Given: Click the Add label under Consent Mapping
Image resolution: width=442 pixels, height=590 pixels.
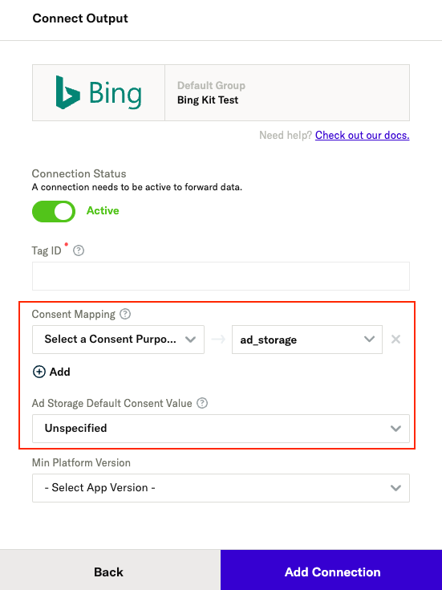Looking at the screenshot, I should tap(60, 372).
